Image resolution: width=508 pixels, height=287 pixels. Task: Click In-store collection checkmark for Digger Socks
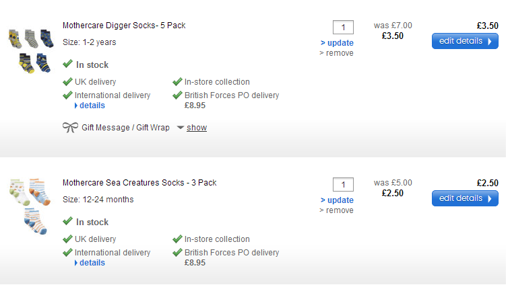coord(178,82)
